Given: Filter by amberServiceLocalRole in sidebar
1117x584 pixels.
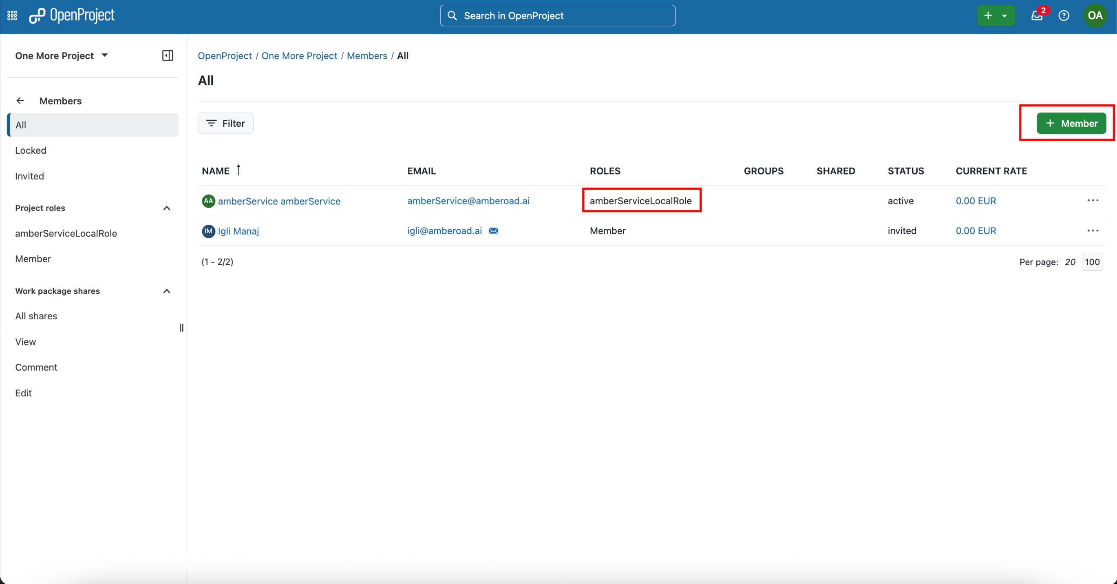Looking at the screenshot, I should [66, 233].
